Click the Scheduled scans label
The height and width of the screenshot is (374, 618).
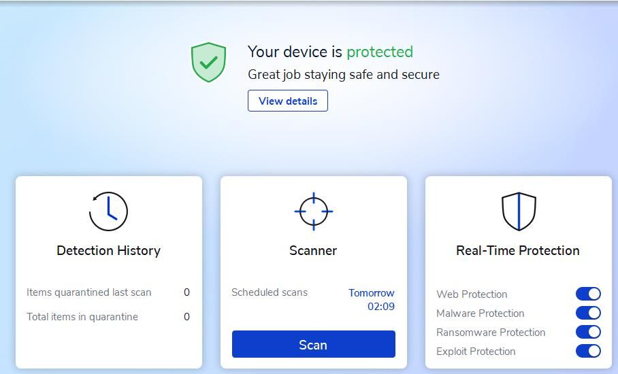(x=270, y=292)
